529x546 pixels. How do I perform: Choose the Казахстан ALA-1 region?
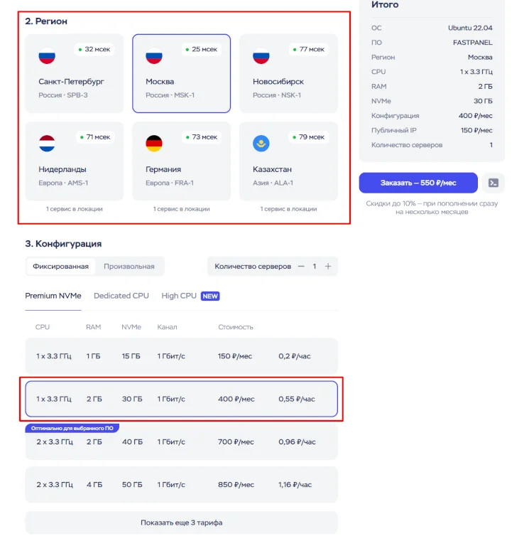(288, 161)
